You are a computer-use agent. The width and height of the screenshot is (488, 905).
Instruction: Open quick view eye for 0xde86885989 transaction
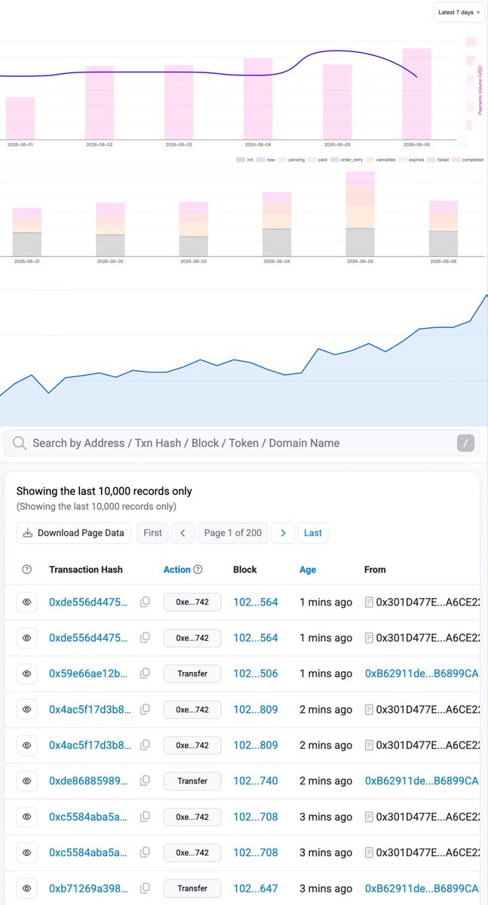(26, 781)
